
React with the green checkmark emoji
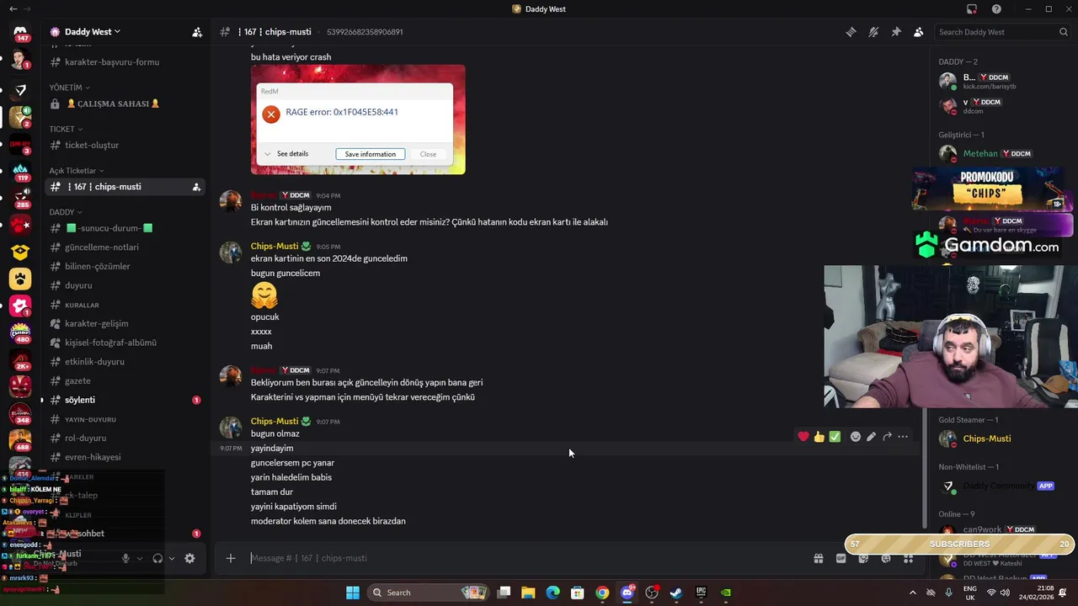pos(835,437)
